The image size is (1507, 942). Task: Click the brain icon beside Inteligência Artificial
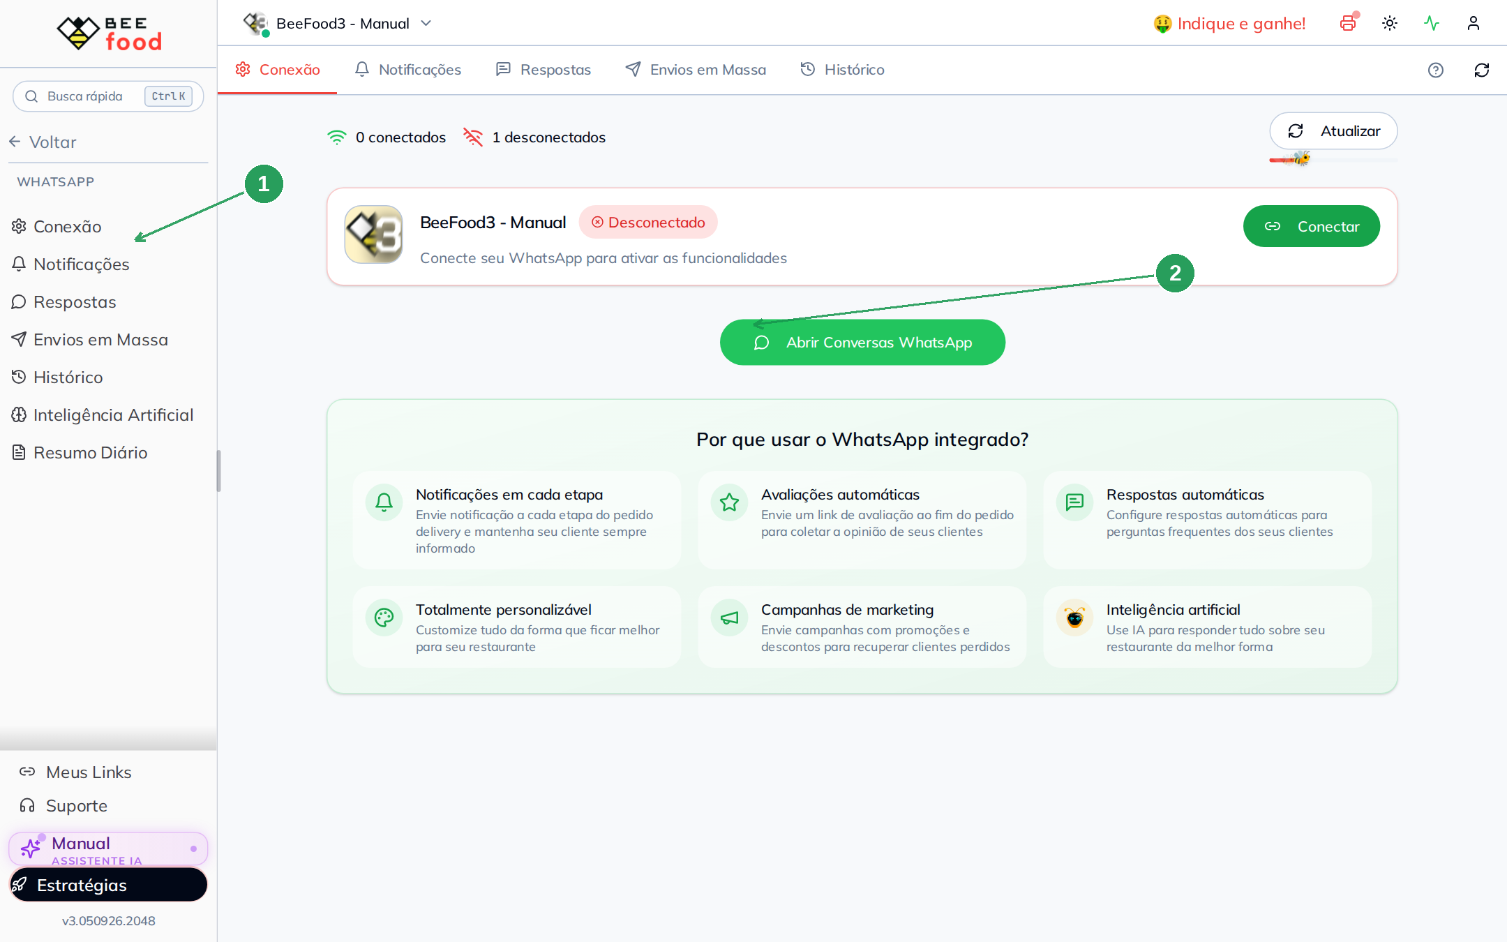19,414
